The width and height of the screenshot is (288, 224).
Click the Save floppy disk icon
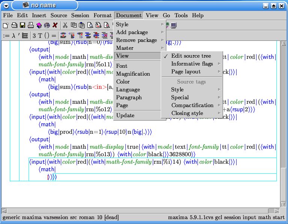tap(23, 25)
